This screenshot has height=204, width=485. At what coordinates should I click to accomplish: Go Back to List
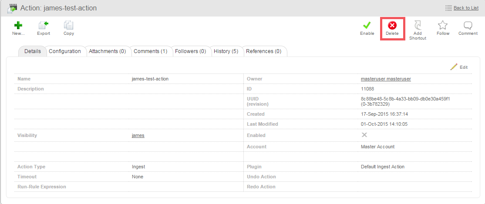pos(466,8)
